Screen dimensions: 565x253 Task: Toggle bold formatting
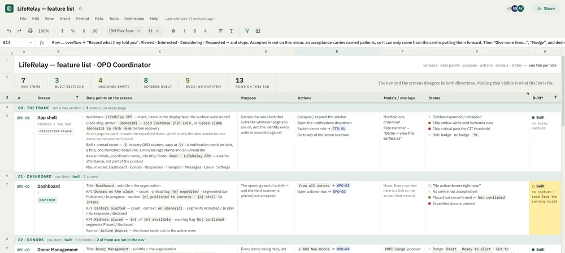click(173, 31)
